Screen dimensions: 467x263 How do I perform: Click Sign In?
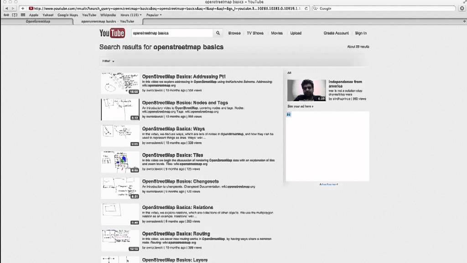click(361, 33)
